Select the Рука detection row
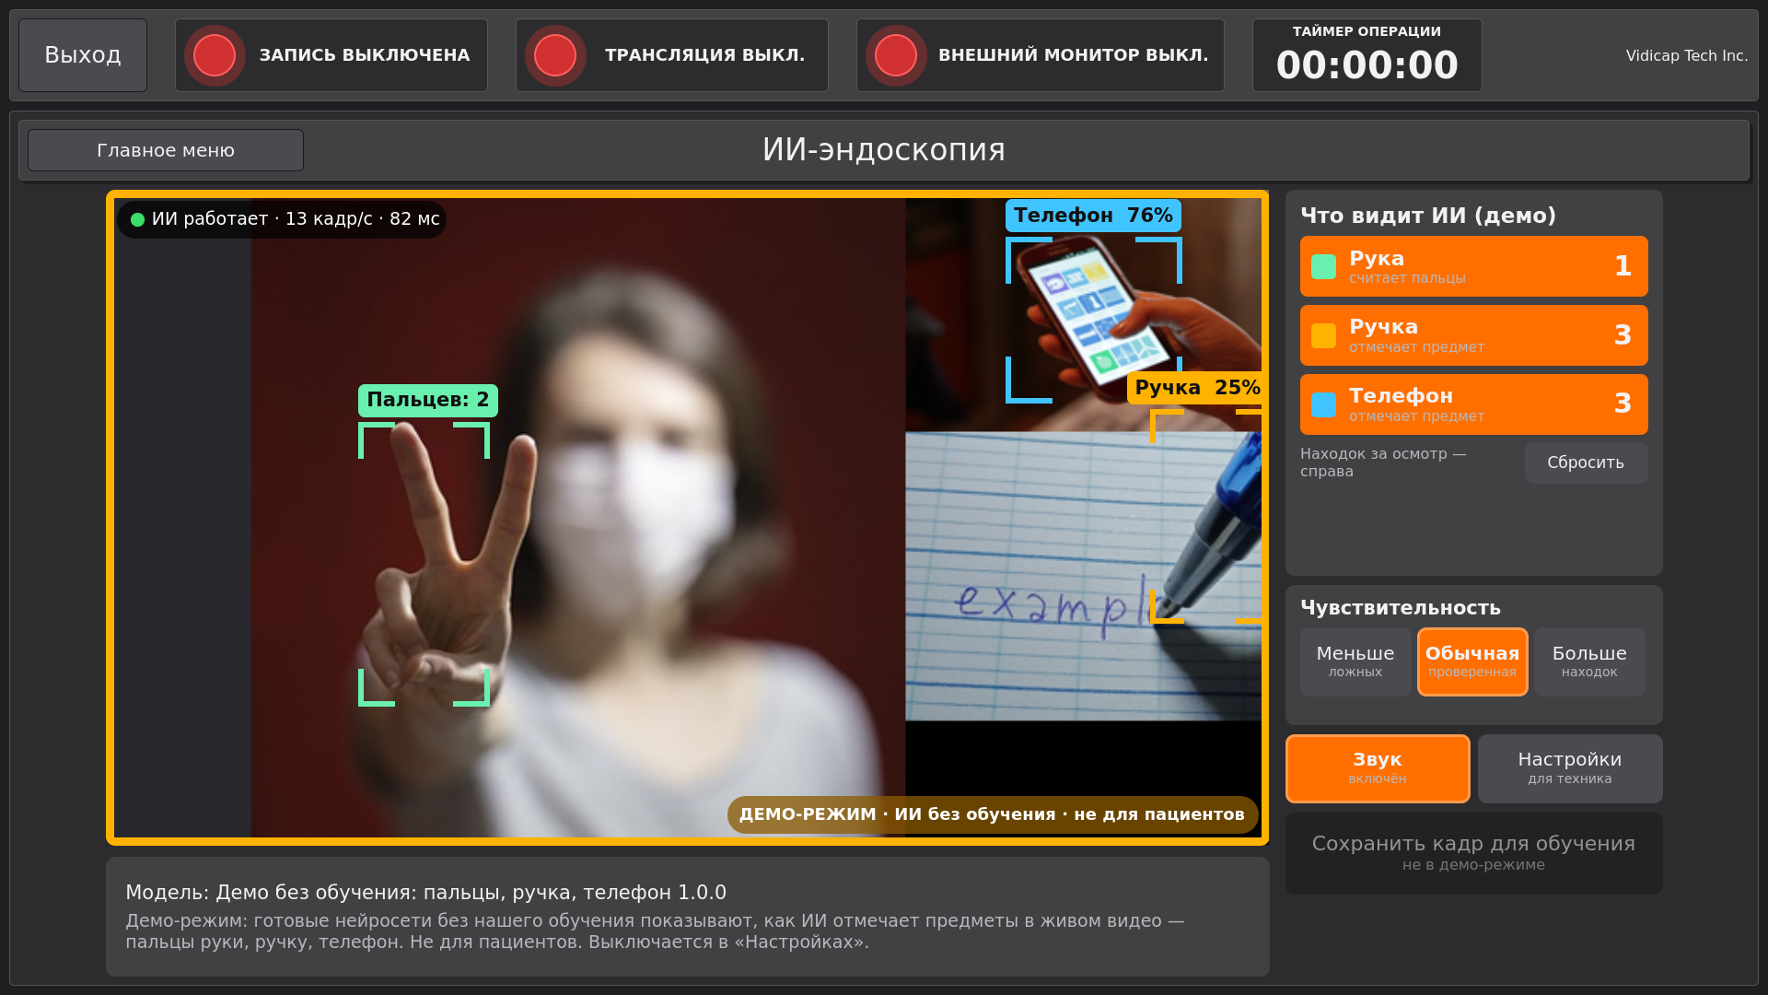Screen dimensions: 1768x995 click(x=1473, y=266)
